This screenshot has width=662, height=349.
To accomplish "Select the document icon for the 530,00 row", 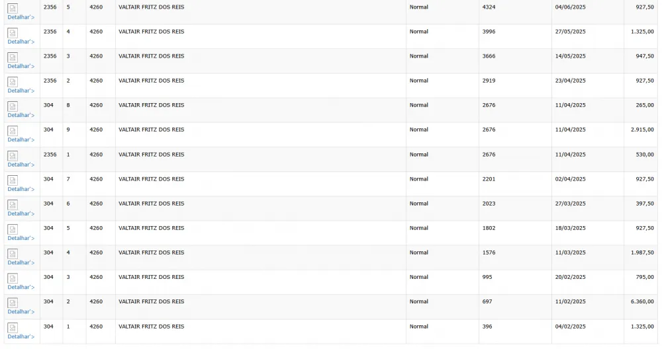I will 12,156.
